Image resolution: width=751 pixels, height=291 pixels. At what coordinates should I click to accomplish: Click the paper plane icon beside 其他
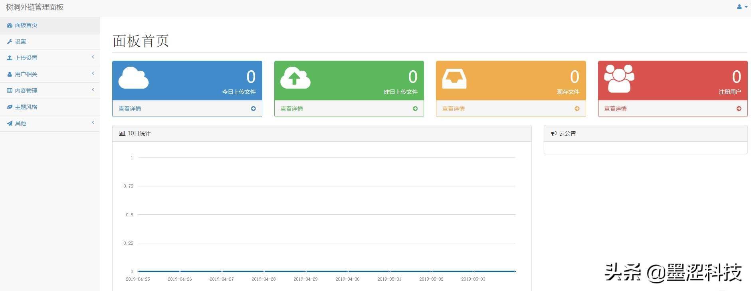(x=10, y=123)
